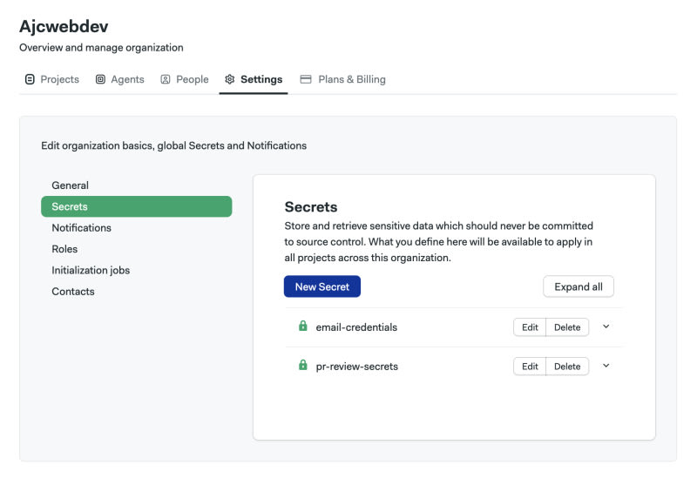Viewport: 697px width, 478px height.
Task: Click the Settings gear icon
Action: tap(230, 79)
